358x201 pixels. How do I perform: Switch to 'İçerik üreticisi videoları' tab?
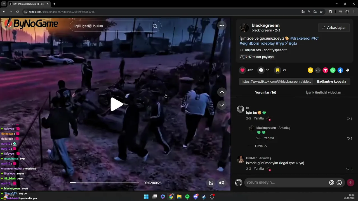pos(323,92)
